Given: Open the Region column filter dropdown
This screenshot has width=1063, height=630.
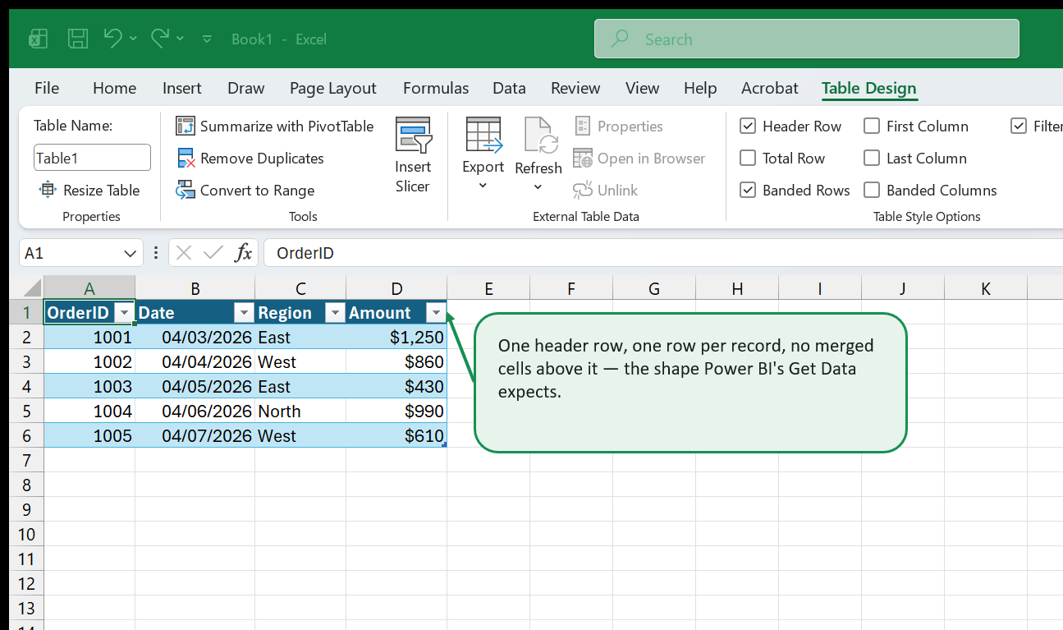Looking at the screenshot, I should tap(335, 313).
